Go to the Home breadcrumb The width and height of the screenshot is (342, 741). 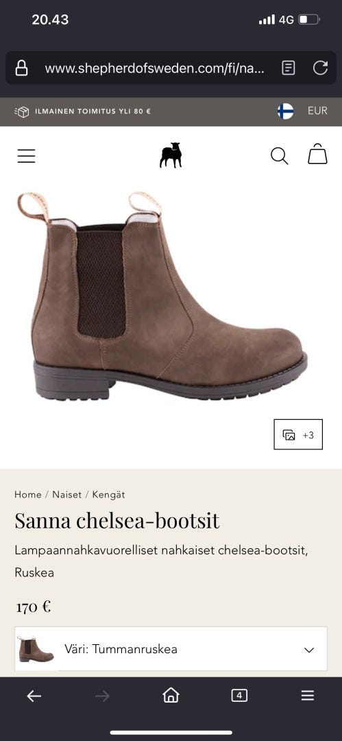pyautogui.click(x=28, y=495)
